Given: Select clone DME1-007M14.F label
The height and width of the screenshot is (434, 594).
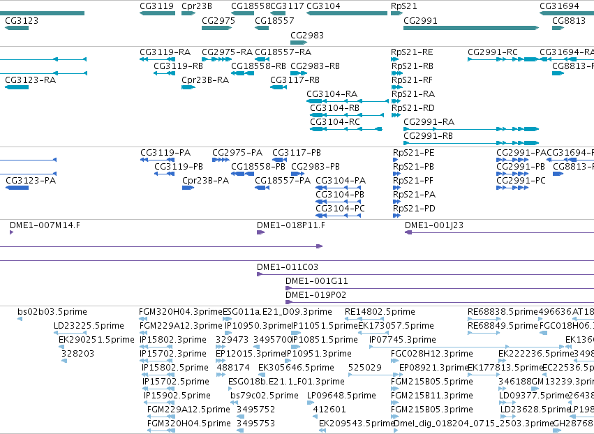Looking at the screenshot, I should [45, 225].
